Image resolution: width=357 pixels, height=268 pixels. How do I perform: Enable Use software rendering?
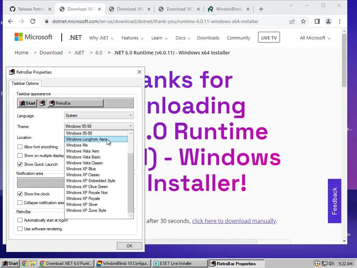[x=20, y=229]
